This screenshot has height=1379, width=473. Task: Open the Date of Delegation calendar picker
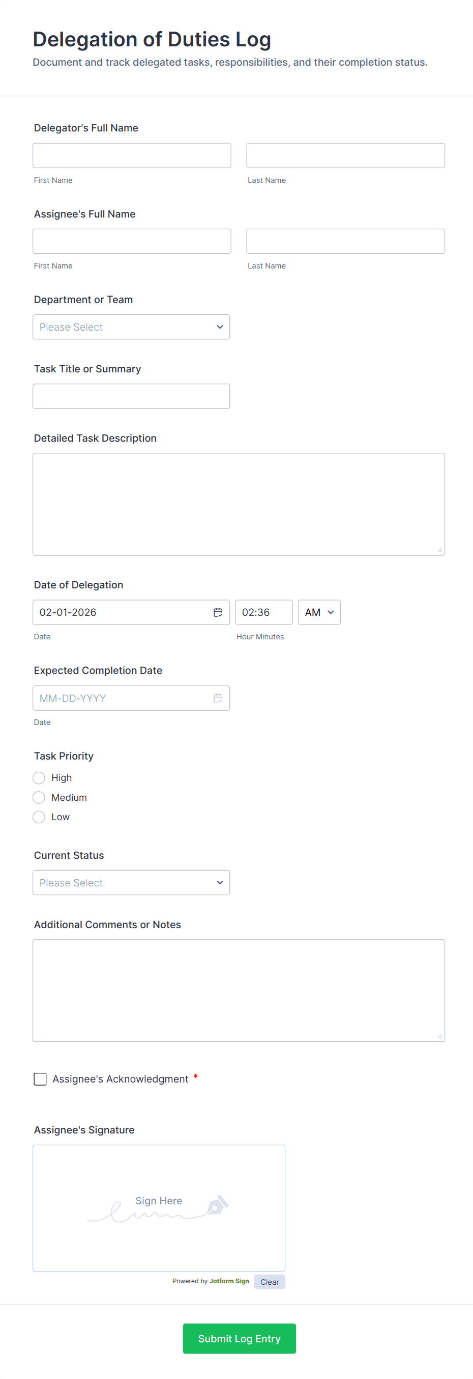tap(218, 612)
